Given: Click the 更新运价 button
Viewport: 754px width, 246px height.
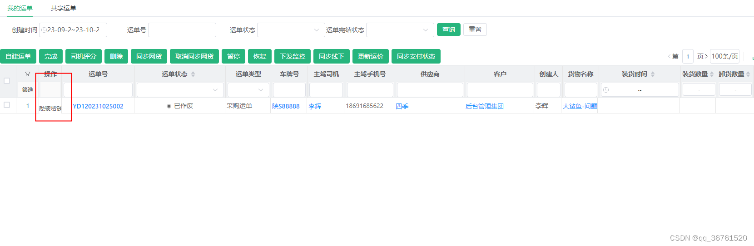Looking at the screenshot, I should pyautogui.click(x=371, y=56).
